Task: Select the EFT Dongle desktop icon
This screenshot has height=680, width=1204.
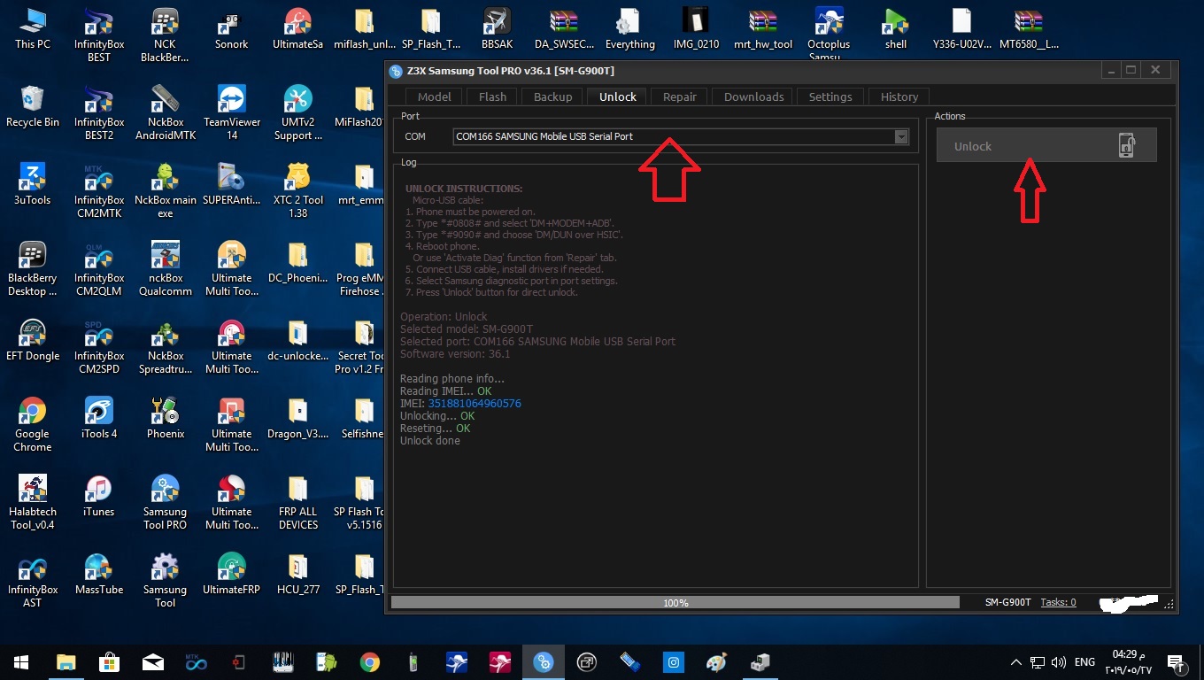Action: (33, 340)
